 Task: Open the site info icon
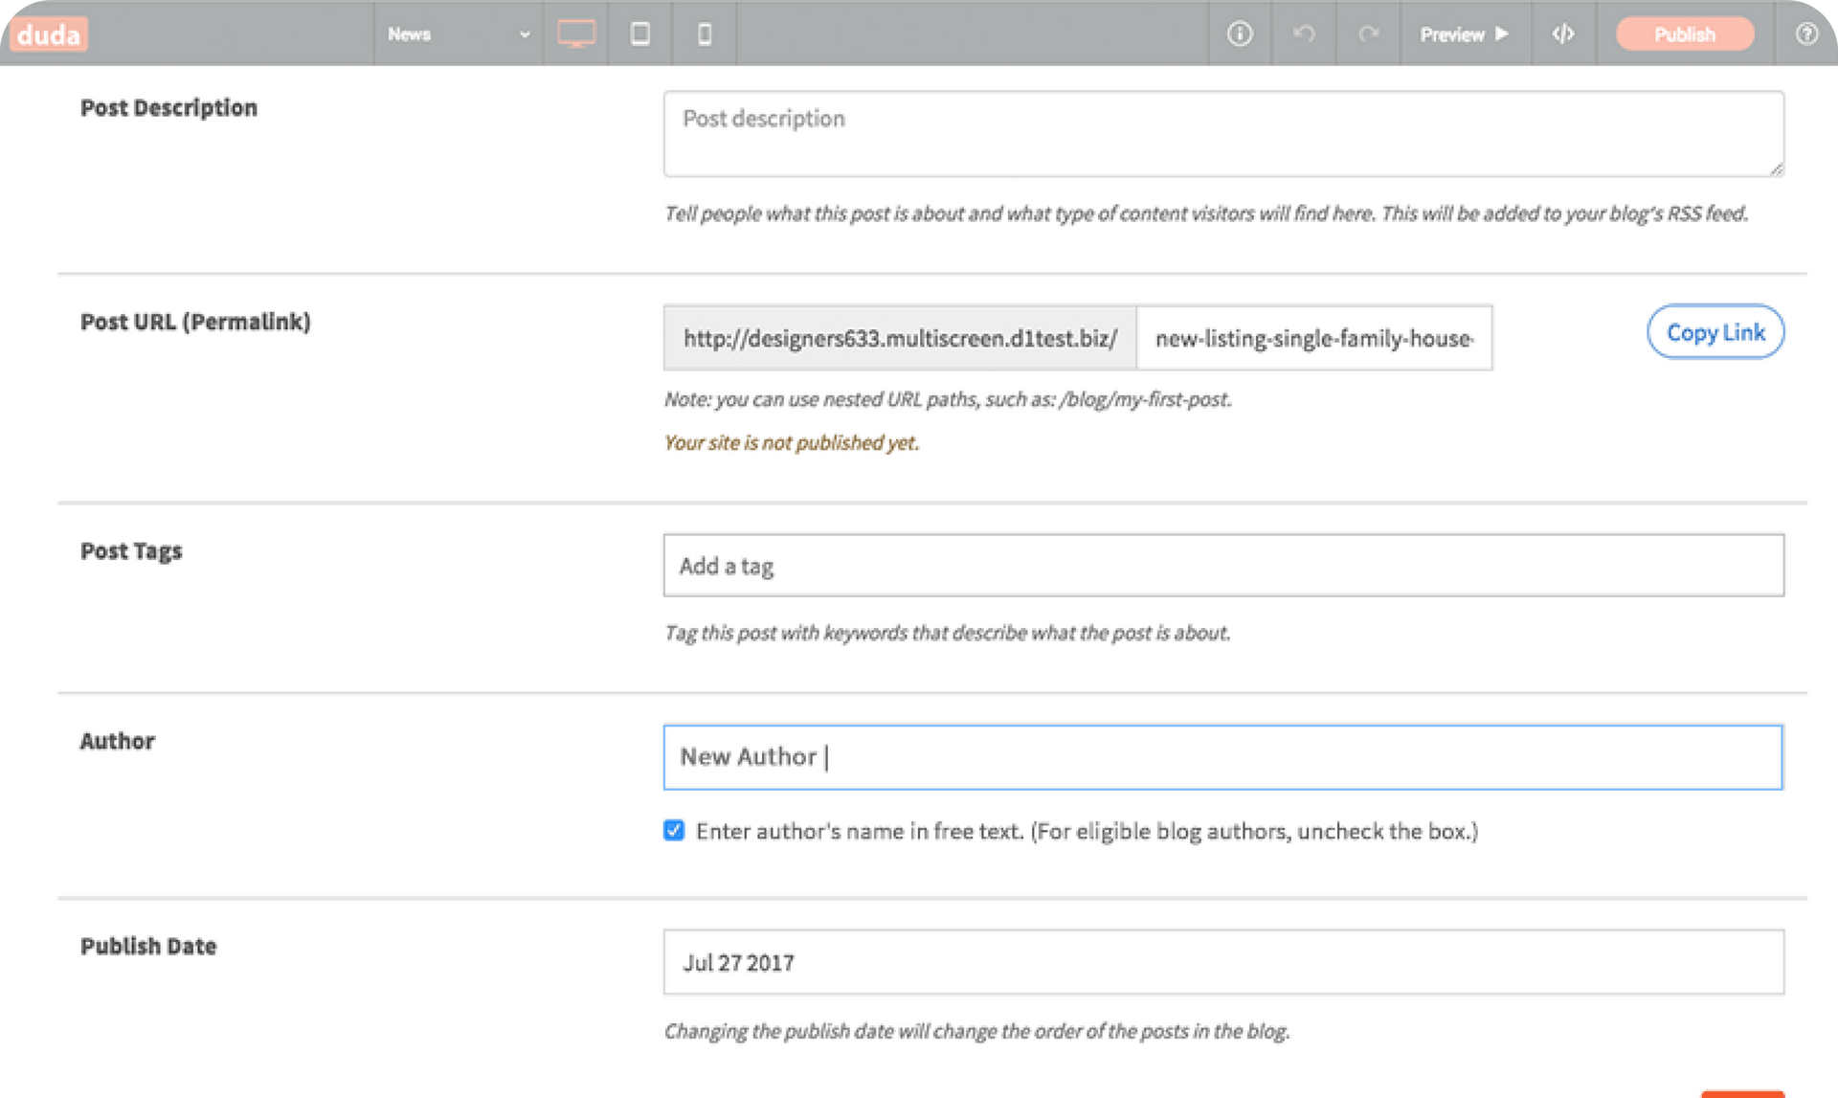[1240, 34]
